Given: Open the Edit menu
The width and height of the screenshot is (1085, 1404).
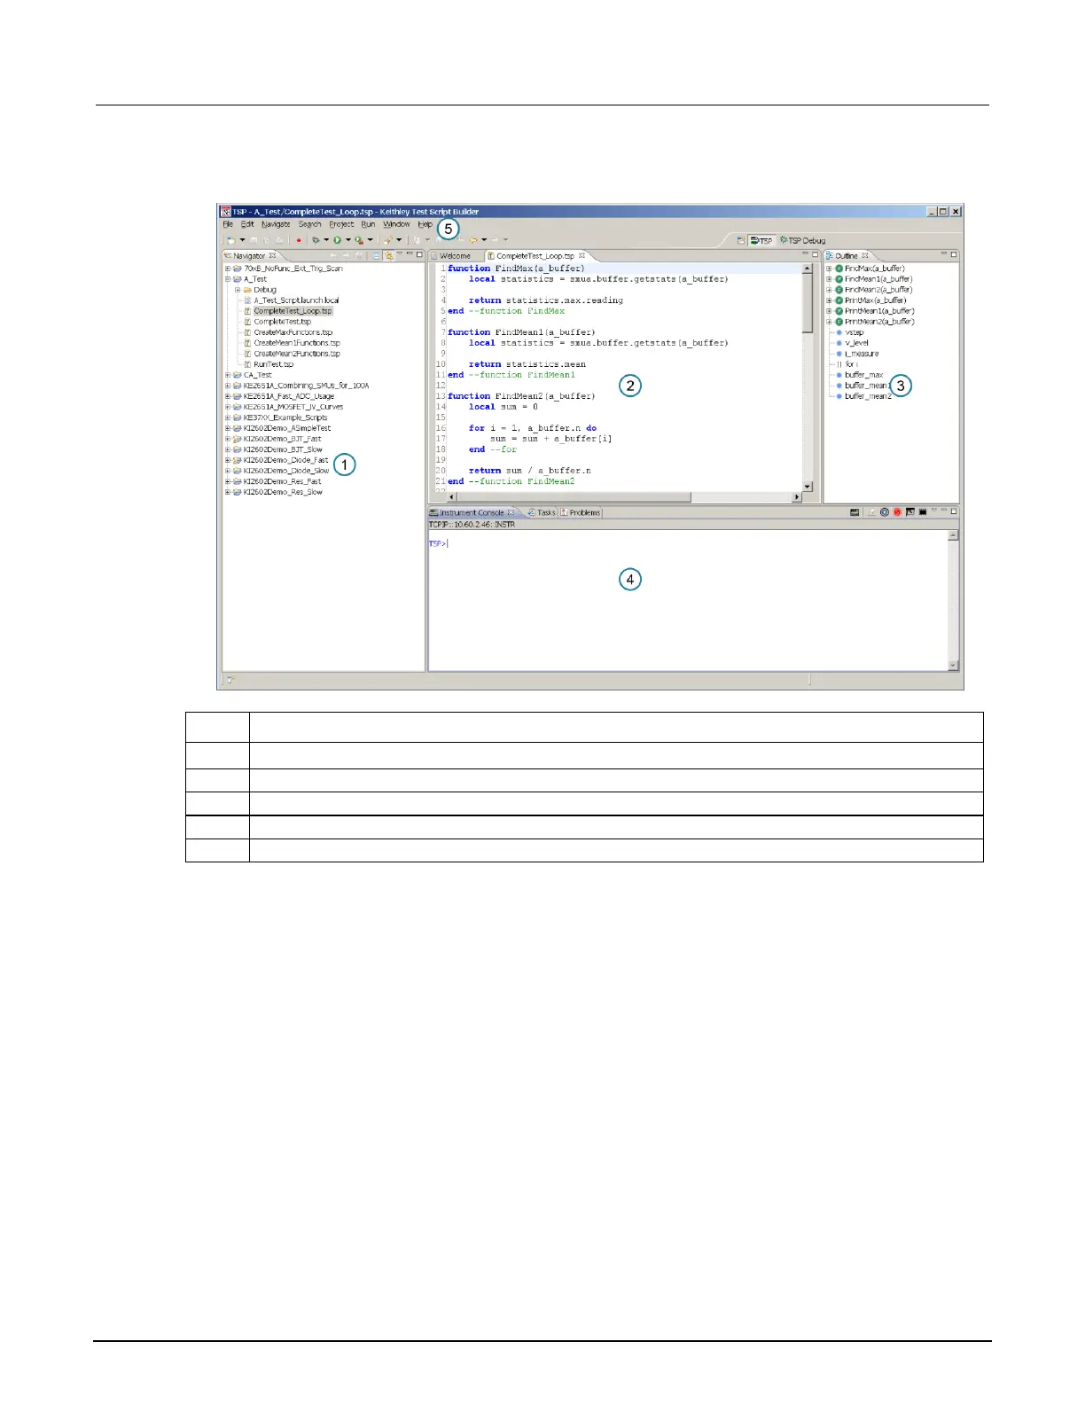Looking at the screenshot, I should (x=247, y=224).
